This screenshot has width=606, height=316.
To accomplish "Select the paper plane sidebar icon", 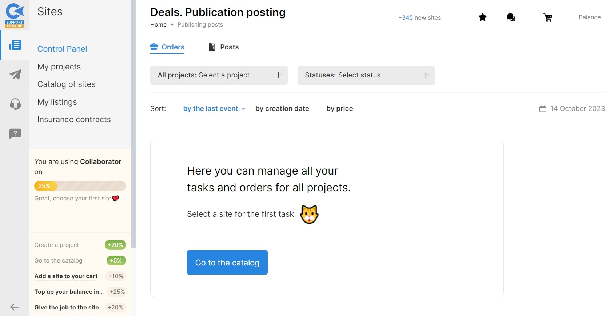I will (x=15, y=75).
